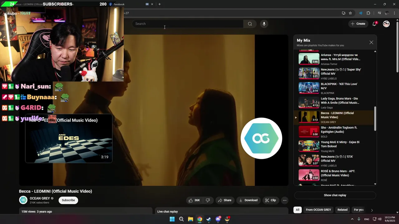Select the From OCEAN GREY chip

click(x=318, y=210)
